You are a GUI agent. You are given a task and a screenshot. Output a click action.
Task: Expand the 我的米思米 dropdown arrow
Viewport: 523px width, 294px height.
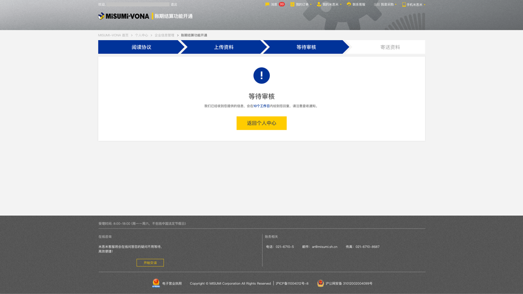[x=341, y=4]
